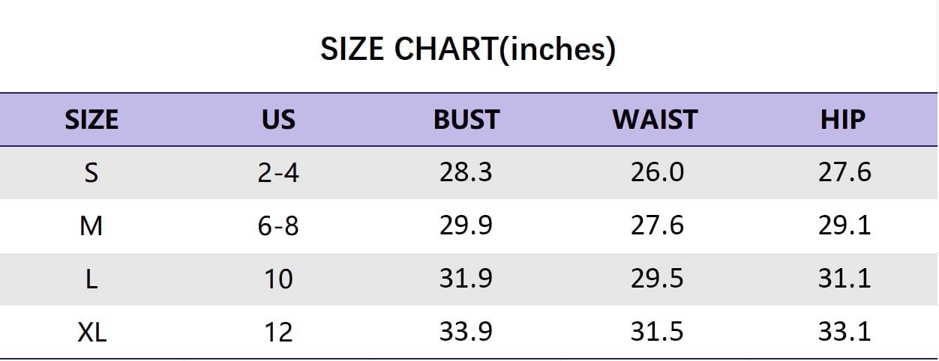The image size is (939, 361).
Task: Select the BUST column header
Action: click(466, 120)
